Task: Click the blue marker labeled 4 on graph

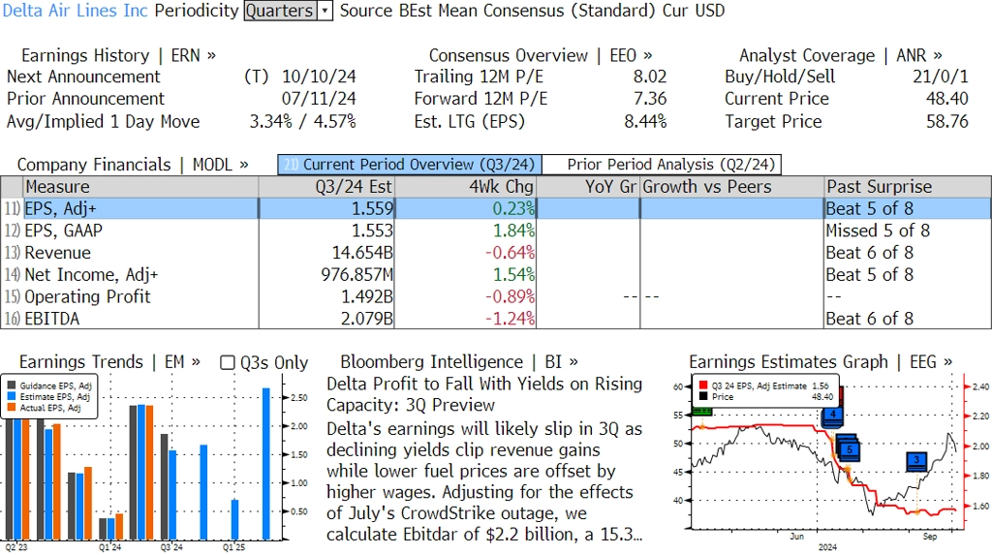Action: [832, 416]
